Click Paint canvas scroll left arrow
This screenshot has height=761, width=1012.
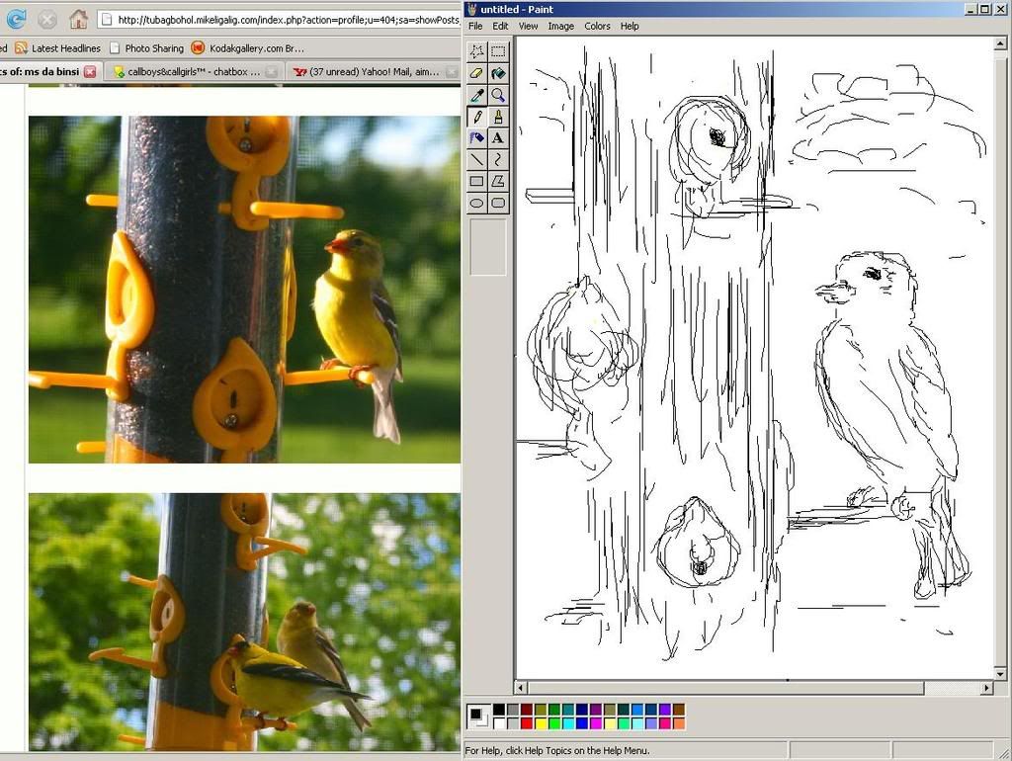point(522,688)
